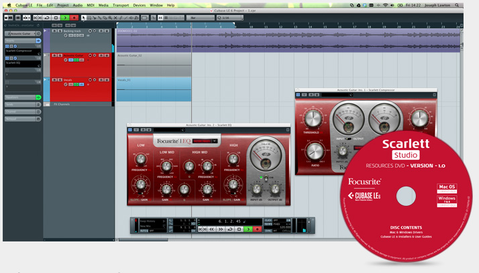The width and height of the screenshot is (479, 273).
Task: Select the Mute X tool in toolbar
Action: tap(115, 17)
